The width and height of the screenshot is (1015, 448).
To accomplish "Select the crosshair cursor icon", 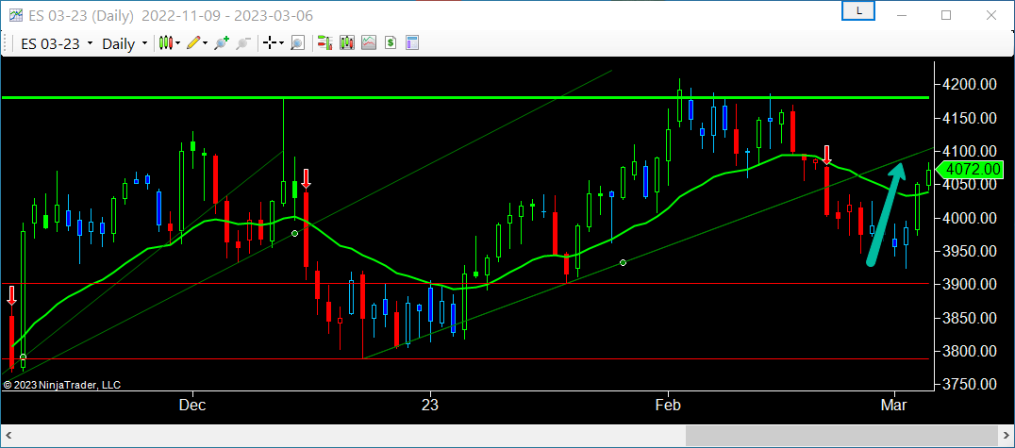I will [x=270, y=43].
